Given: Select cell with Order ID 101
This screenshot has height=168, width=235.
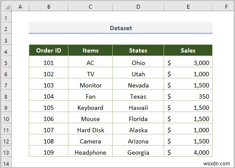Looking at the screenshot, I should coord(49,62).
